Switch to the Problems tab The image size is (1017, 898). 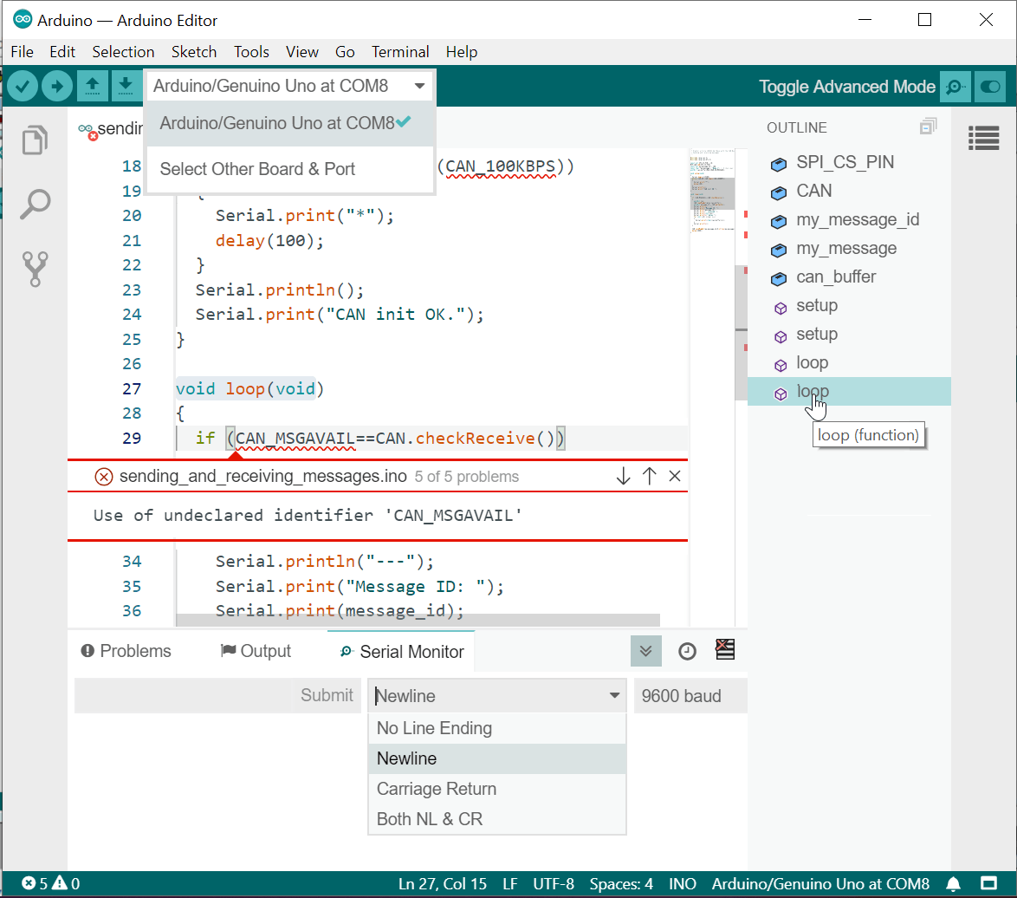click(x=126, y=651)
